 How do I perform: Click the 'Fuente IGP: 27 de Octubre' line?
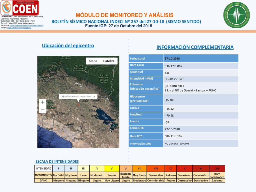(x=118, y=26)
